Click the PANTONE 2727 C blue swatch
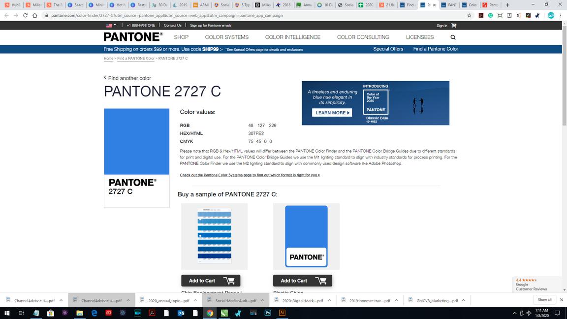The image size is (567, 319). [x=137, y=141]
